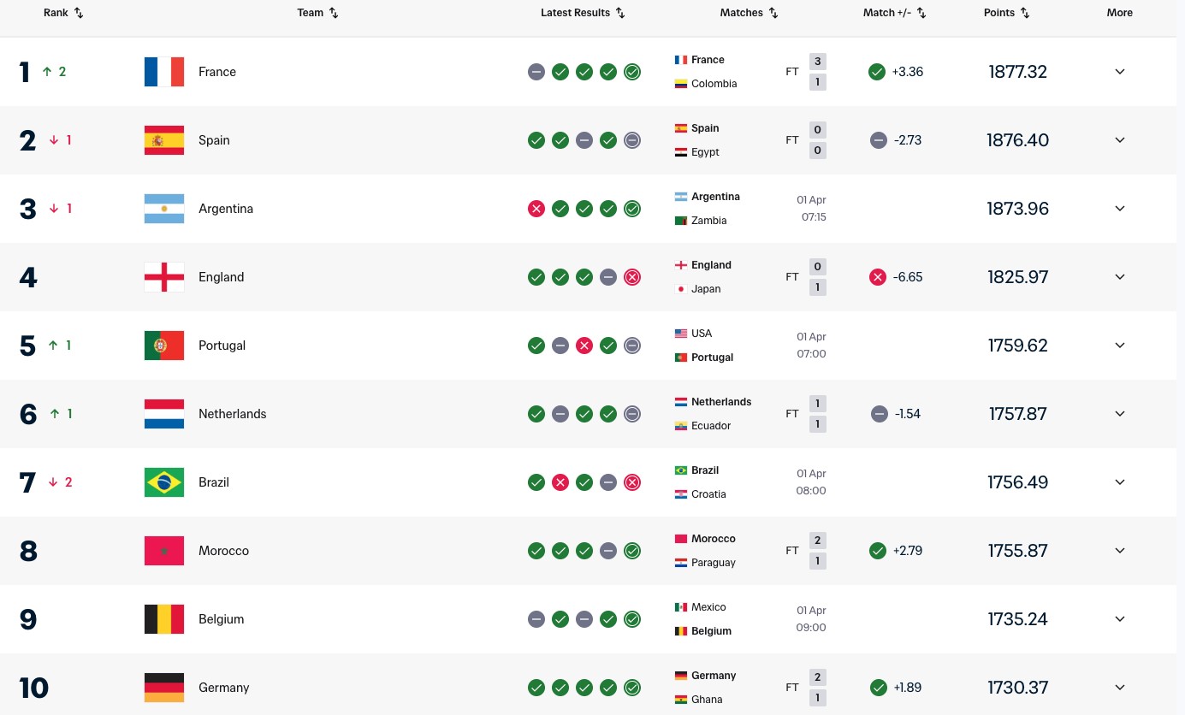This screenshot has width=1185, height=715.
Task: Click the France flag icon
Action: 164,72
